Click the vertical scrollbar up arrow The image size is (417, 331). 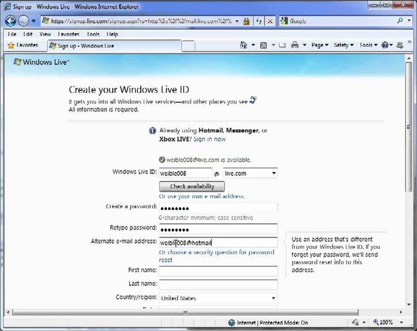coord(409,58)
